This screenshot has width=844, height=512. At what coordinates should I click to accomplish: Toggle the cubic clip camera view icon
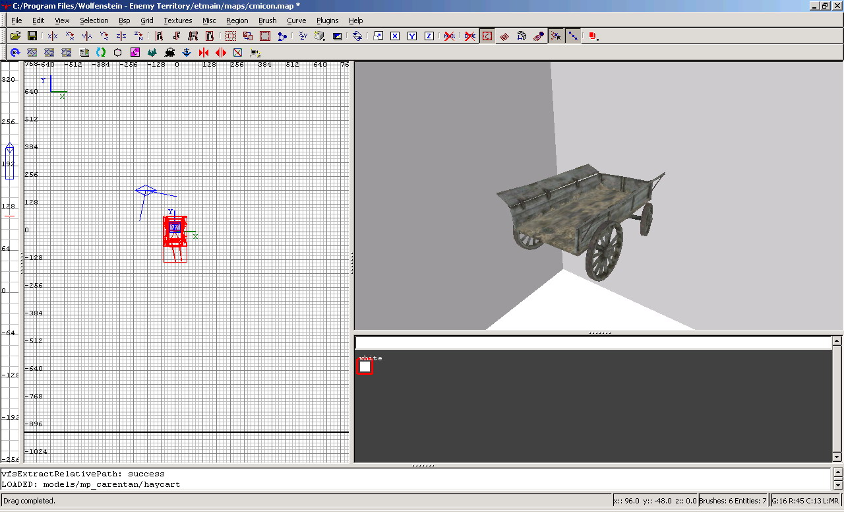[x=338, y=36]
